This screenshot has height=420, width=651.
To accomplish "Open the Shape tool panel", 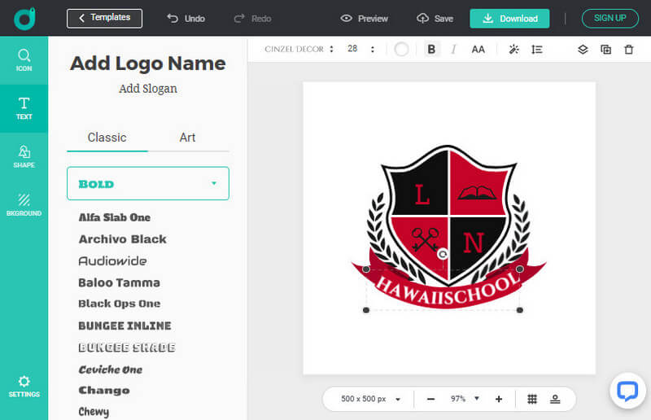I will point(24,155).
